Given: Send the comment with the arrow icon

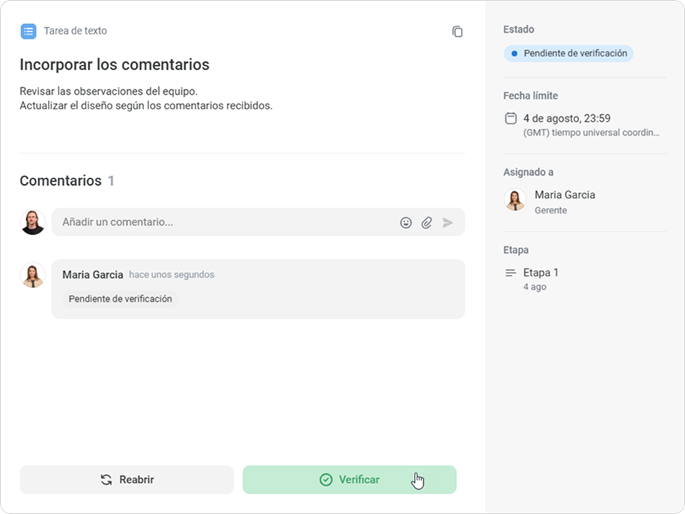Looking at the screenshot, I should 448,223.
